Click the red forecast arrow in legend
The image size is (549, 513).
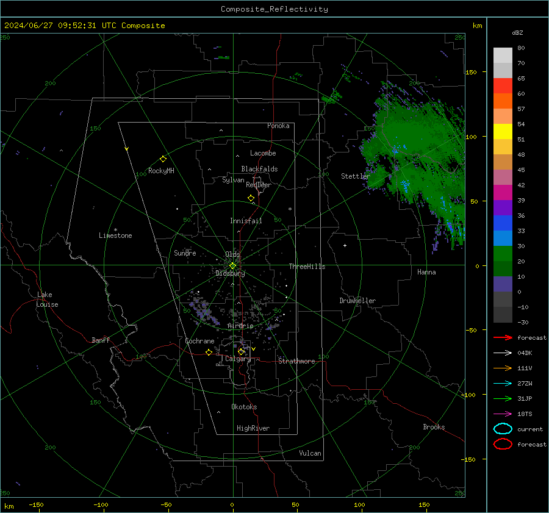503,337
